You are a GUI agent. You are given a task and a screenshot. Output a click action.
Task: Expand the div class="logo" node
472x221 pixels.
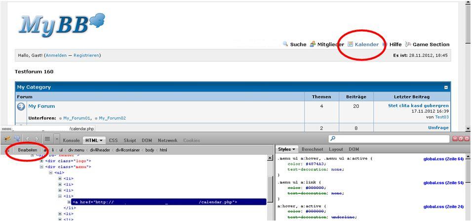click(41, 160)
